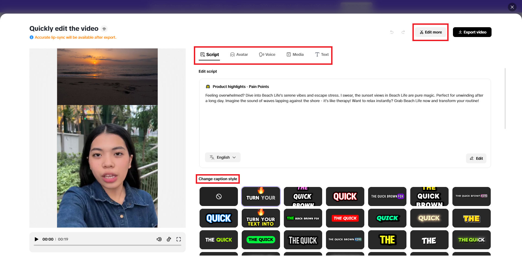
Task: Disable captions by selecting the no-caption style
Action: click(219, 196)
